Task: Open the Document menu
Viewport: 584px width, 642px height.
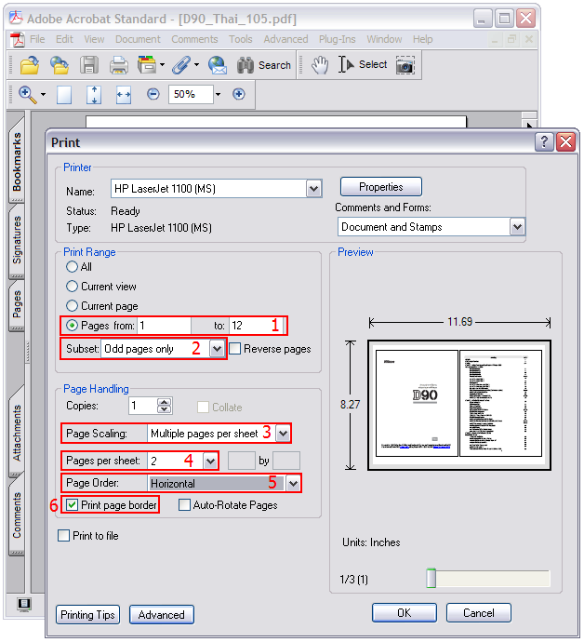Action: click(x=138, y=39)
